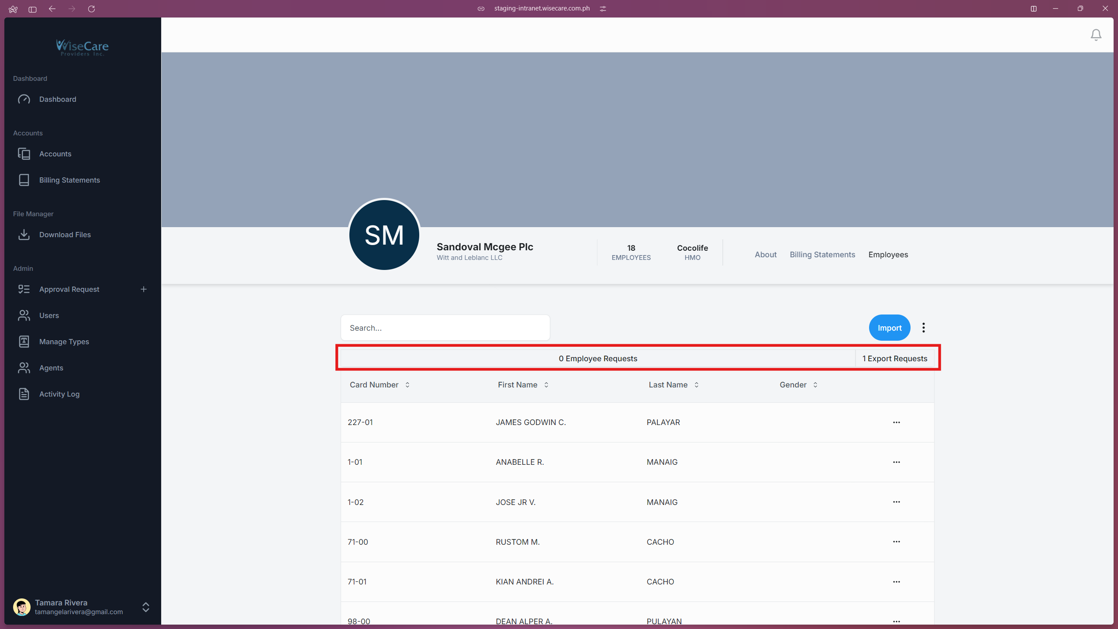Open the Activity Log page
1118x629 pixels.
coord(59,394)
